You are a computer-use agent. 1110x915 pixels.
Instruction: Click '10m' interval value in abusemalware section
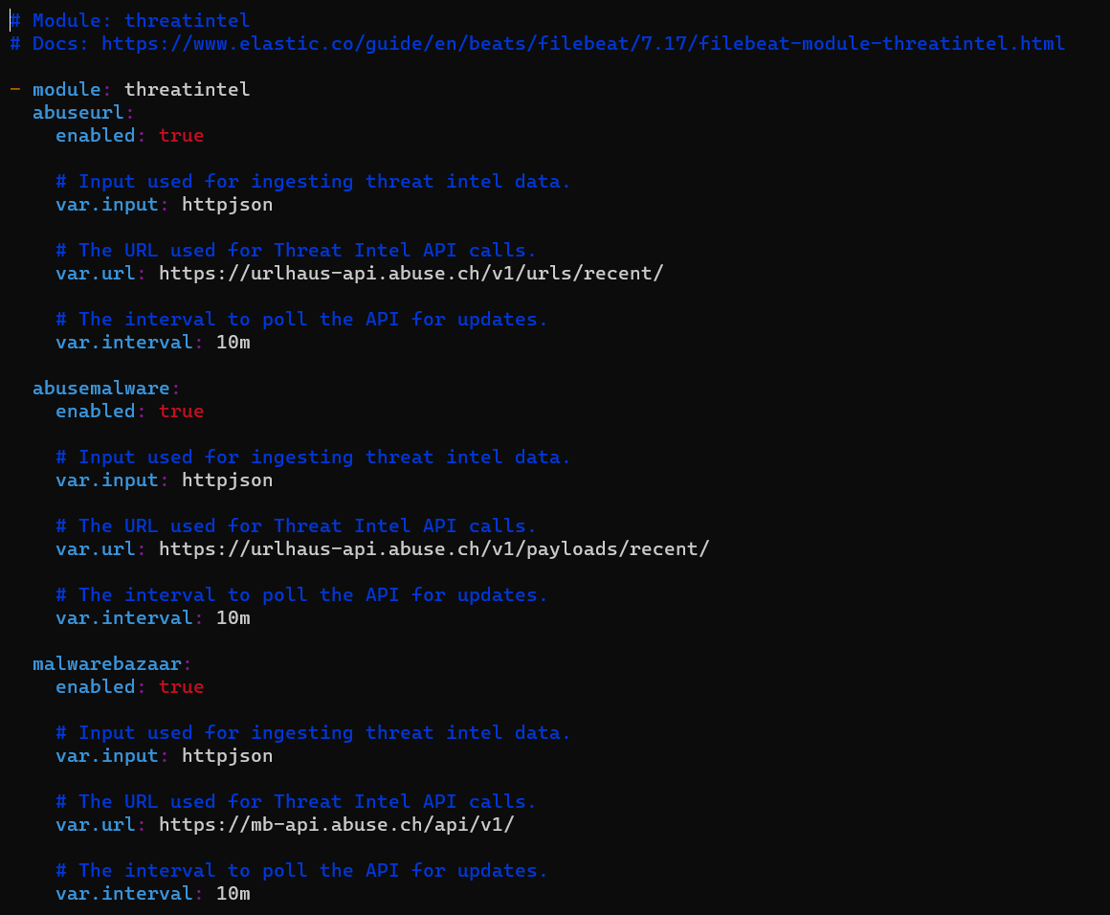(233, 618)
